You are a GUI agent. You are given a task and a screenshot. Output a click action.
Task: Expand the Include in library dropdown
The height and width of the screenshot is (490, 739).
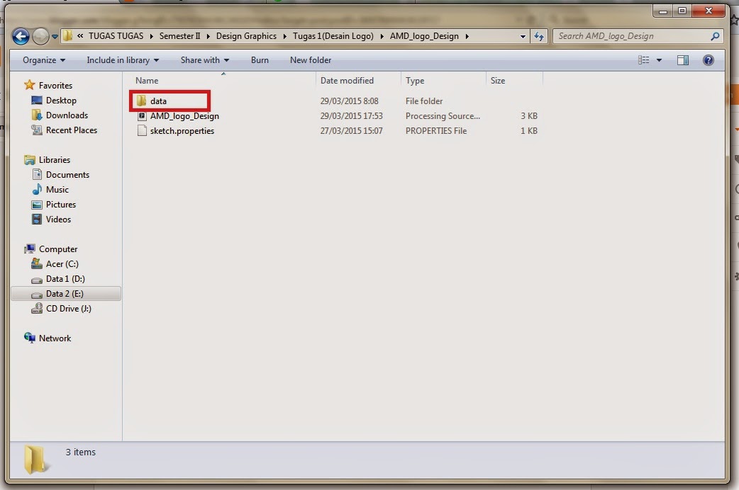pyautogui.click(x=122, y=60)
